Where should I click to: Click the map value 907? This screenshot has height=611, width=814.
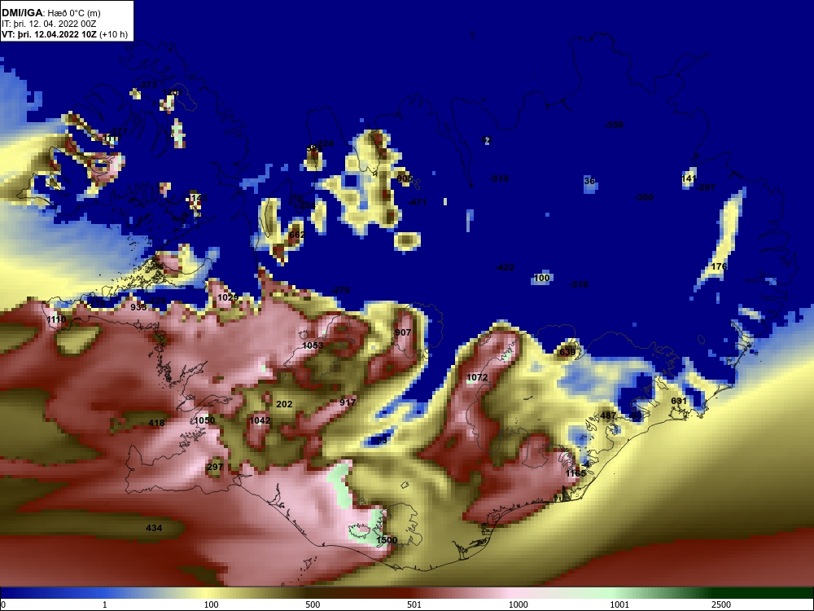403,332
